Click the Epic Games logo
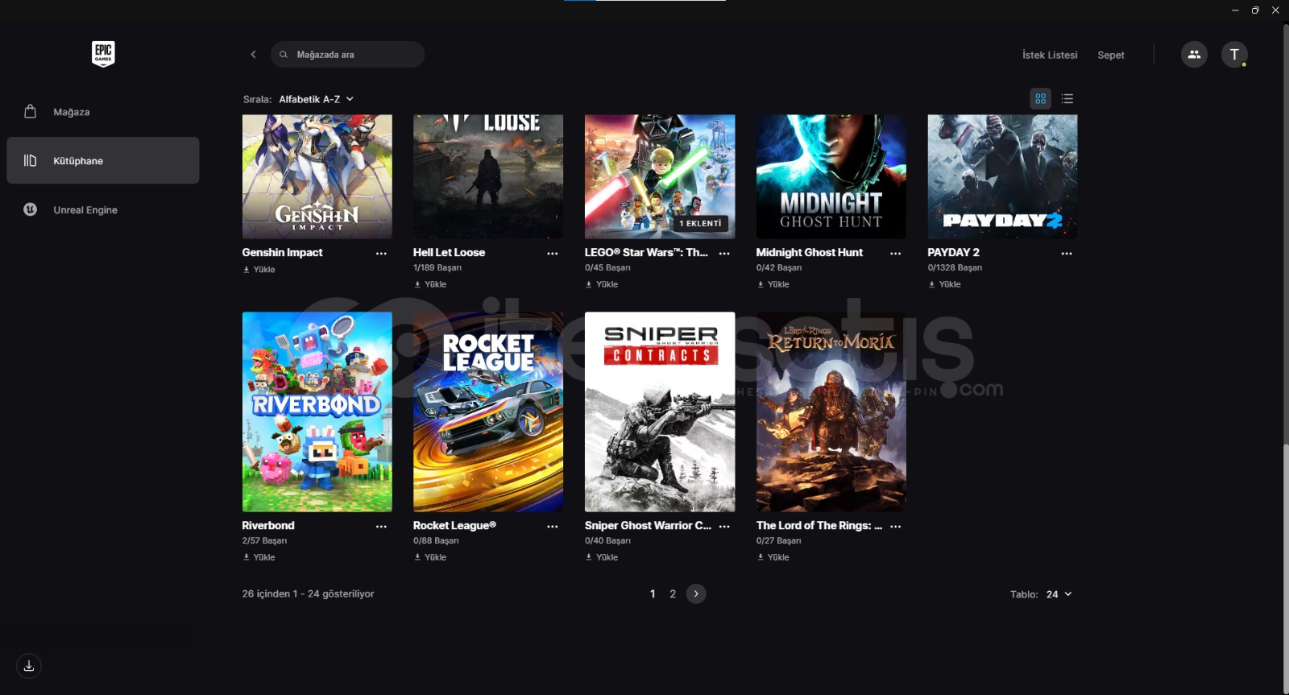The height and width of the screenshot is (695, 1289). pos(103,54)
